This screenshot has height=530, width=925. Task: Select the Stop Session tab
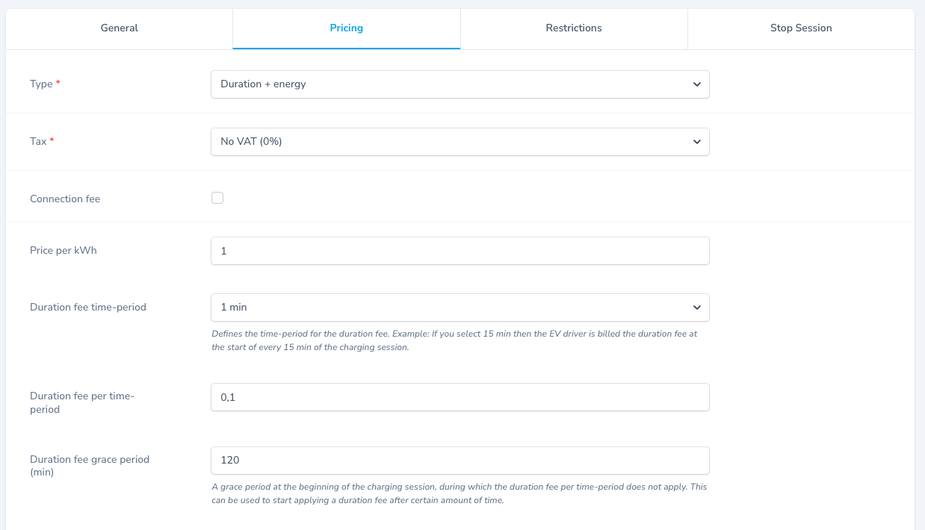tap(801, 28)
